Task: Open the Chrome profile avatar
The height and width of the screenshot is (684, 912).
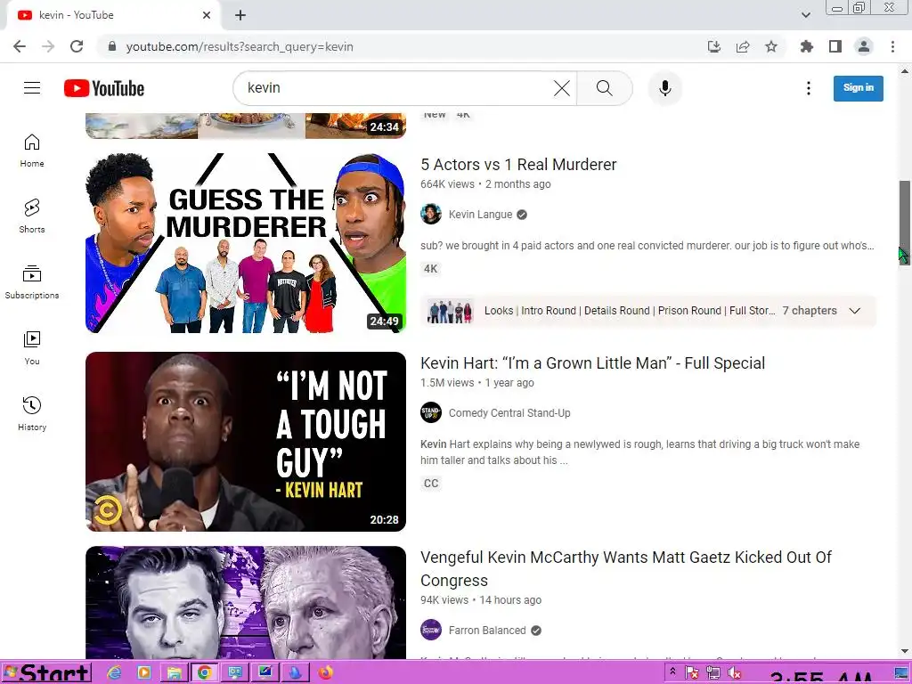Action: pos(864,46)
